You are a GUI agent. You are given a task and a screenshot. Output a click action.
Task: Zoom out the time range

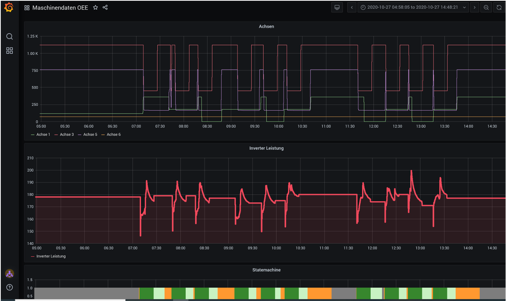(486, 8)
